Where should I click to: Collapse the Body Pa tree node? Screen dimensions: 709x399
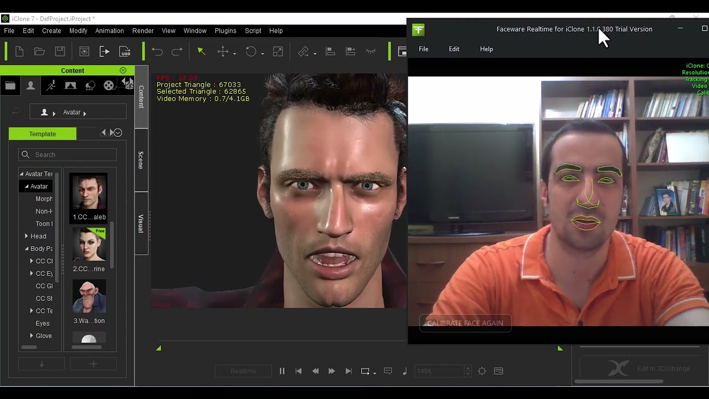pyautogui.click(x=26, y=249)
